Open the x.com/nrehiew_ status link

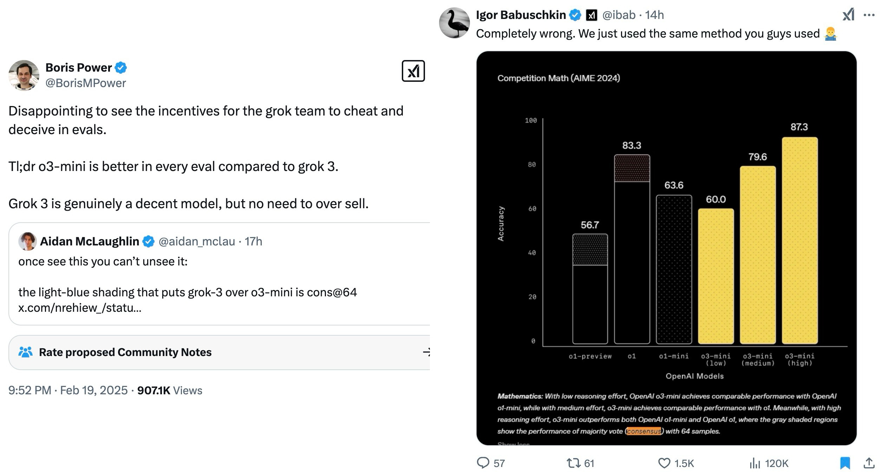point(80,308)
